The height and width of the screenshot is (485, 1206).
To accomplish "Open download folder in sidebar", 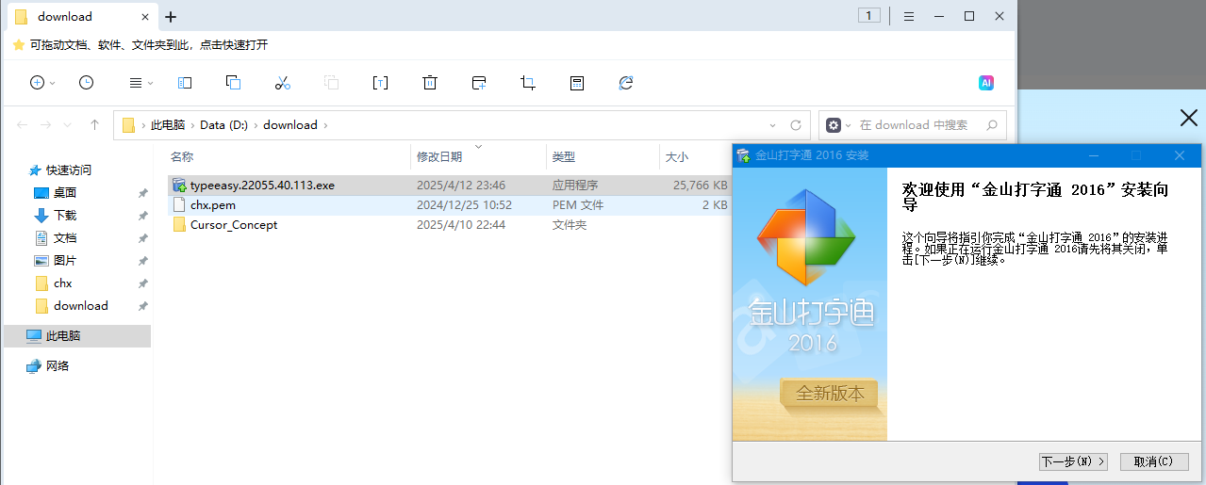I will (81, 306).
